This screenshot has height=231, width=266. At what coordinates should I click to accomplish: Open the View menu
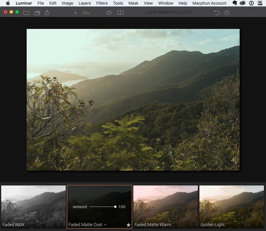coord(148,3)
